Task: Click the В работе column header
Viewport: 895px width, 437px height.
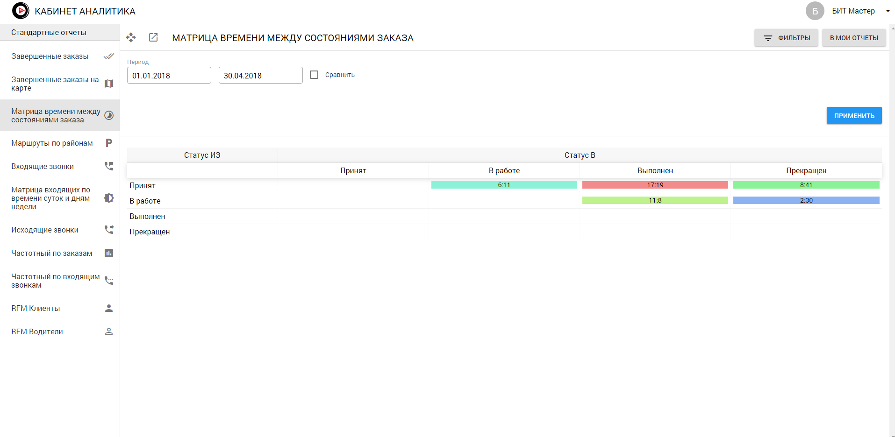Action: click(504, 170)
